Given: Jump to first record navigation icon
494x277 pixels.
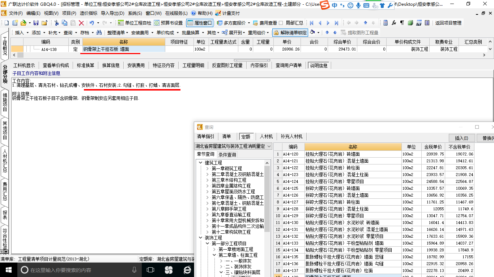Looking at the screenshot, I should pyautogui.click(x=311, y=23).
